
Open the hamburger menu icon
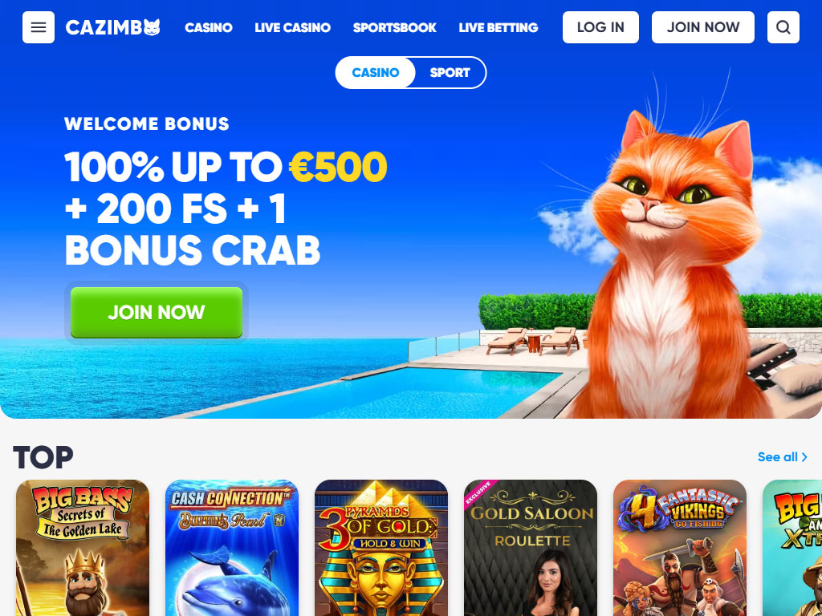[x=39, y=27]
